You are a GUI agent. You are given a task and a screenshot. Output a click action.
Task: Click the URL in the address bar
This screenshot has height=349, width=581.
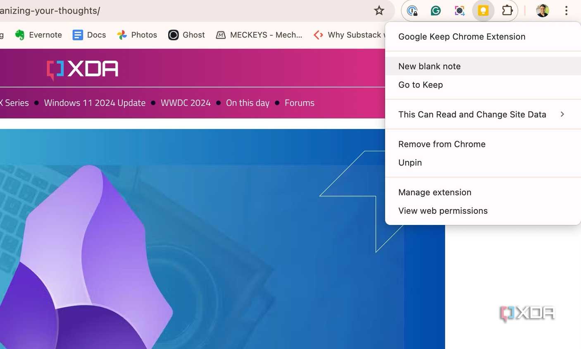click(50, 11)
